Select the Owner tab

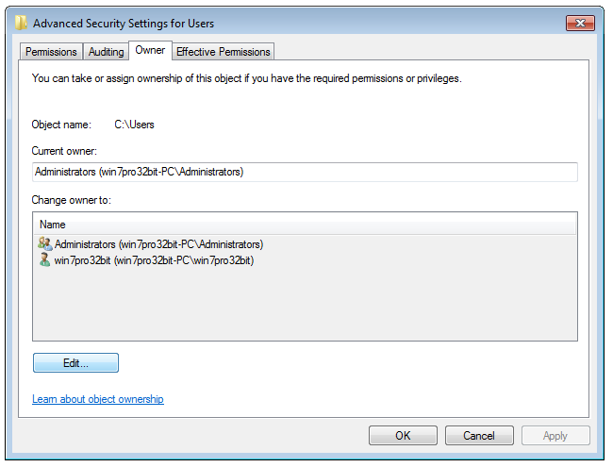point(150,50)
